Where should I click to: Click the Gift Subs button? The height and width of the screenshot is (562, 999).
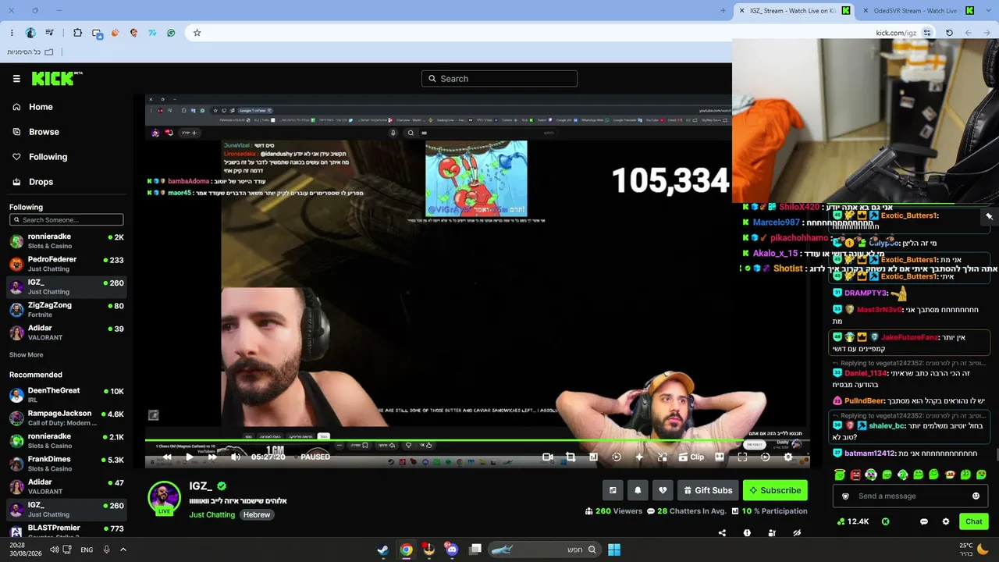[708, 490]
